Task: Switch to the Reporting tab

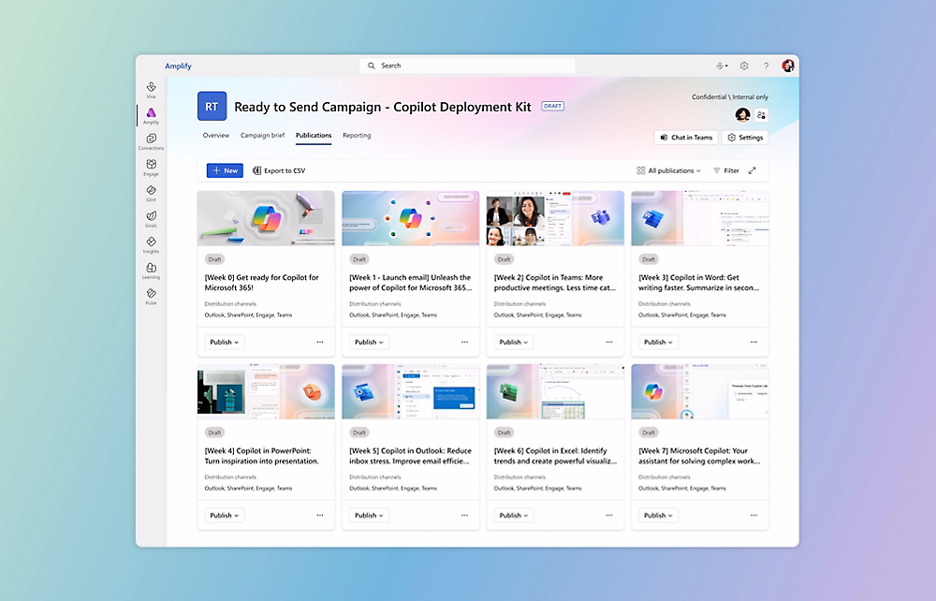Action: (x=357, y=136)
